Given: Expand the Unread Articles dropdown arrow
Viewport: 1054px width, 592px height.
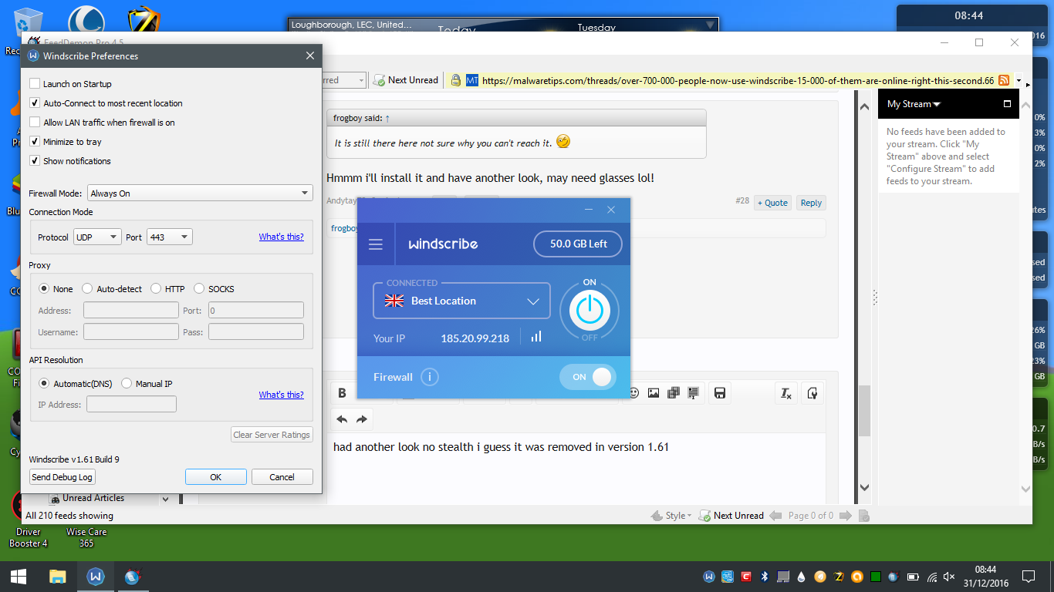Looking at the screenshot, I should (x=165, y=499).
